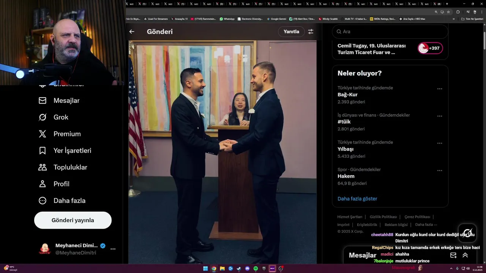The height and width of the screenshot is (273, 486).
Task: Open Grok from the sidebar
Action: coord(54,117)
